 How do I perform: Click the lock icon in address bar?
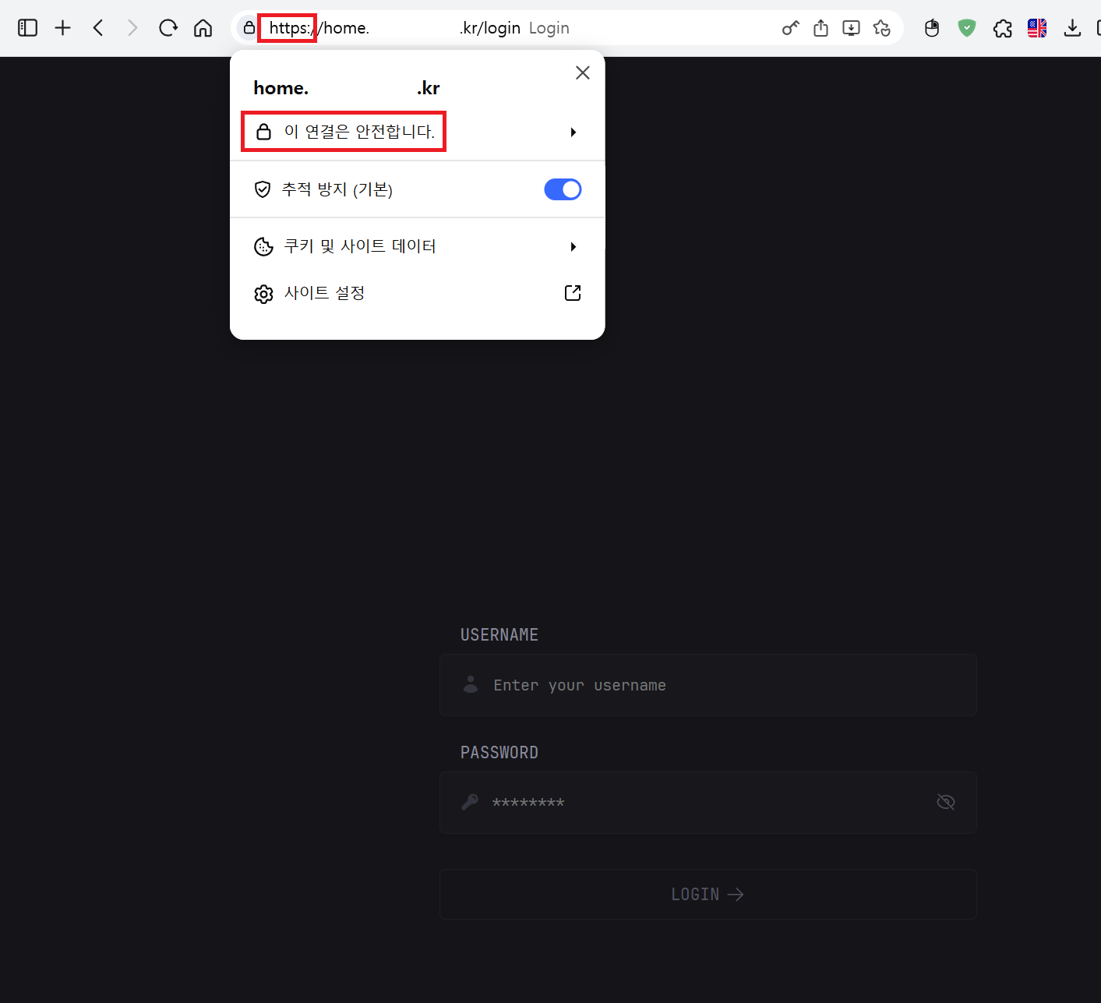click(249, 28)
